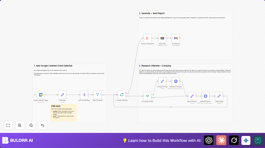Click the reset view undo button
The image size is (265, 148).
tap(43, 125)
